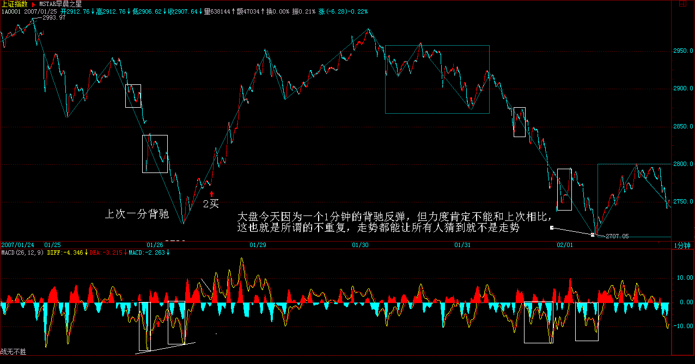Click the MSTAR早晨之星 indicator label
695x364 pixels.
[x=60, y=4]
